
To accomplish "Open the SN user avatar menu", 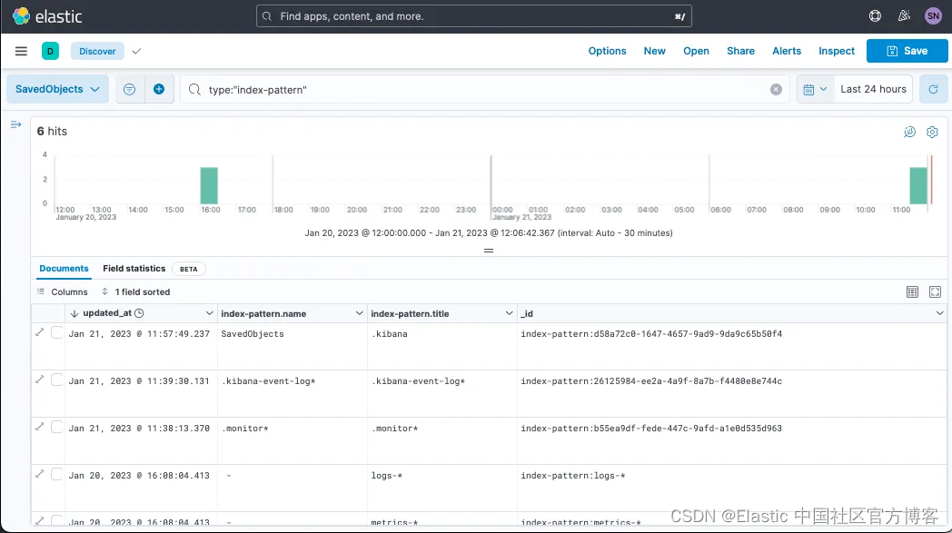I will (933, 16).
